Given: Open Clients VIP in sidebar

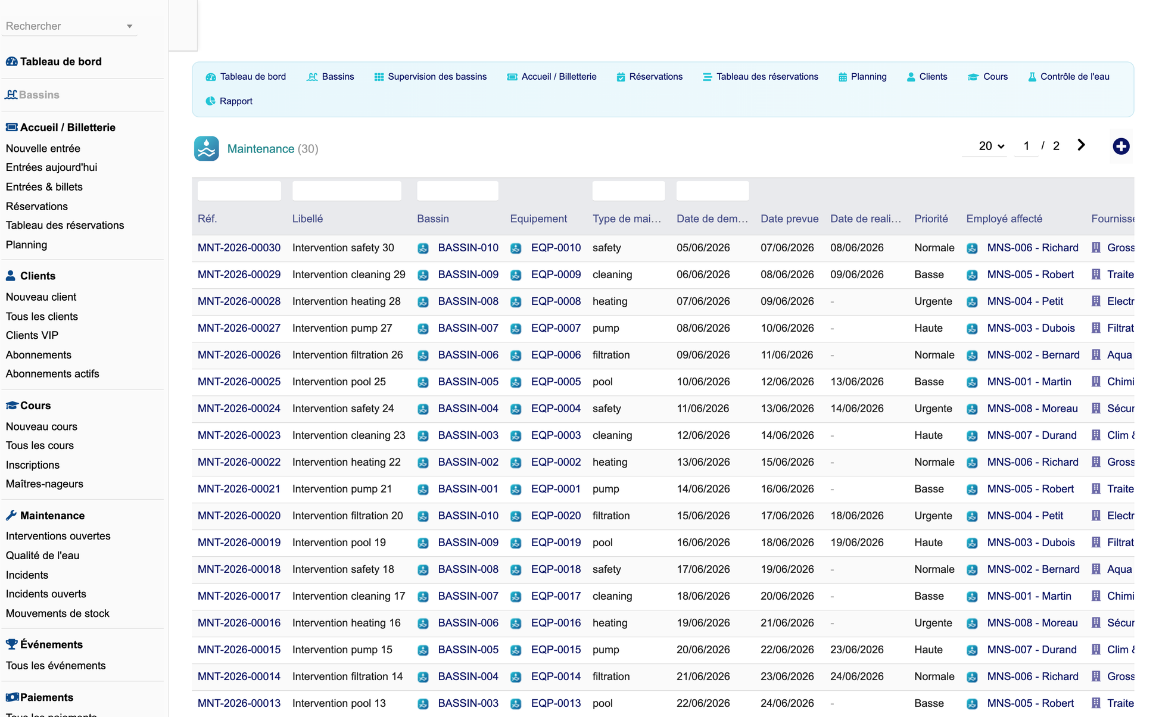Looking at the screenshot, I should point(32,335).
